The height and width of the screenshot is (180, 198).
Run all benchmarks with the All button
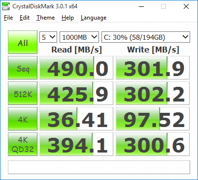point(23,42)
